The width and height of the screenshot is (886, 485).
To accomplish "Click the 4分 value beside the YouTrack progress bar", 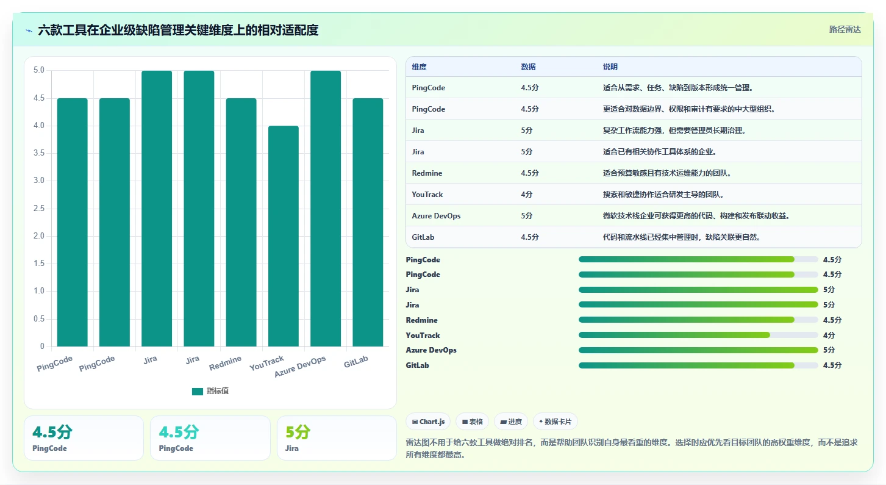I will coord(829,336).
